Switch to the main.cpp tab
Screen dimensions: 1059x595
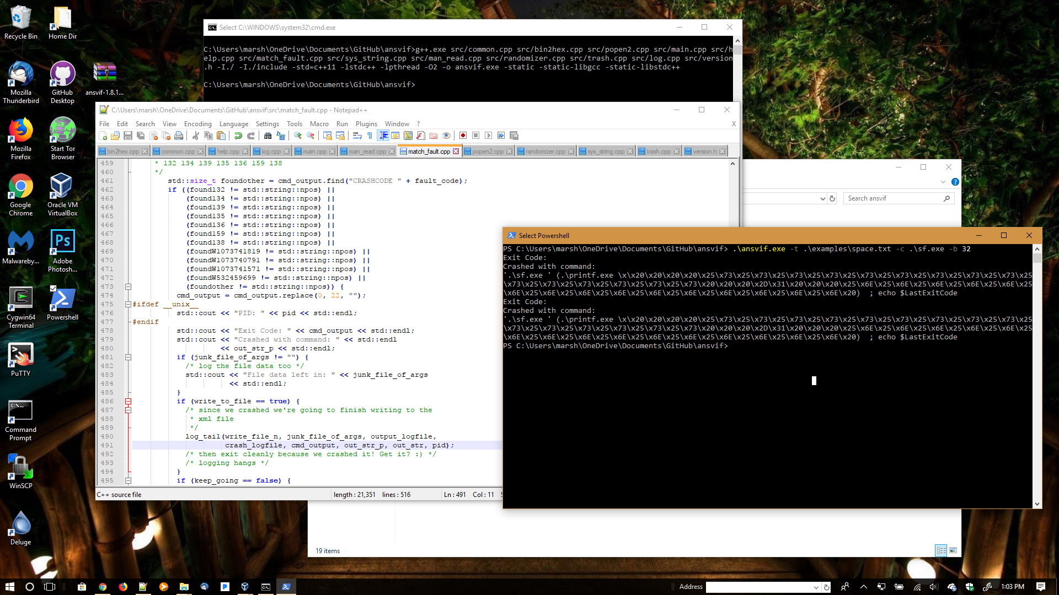[314, 152]
